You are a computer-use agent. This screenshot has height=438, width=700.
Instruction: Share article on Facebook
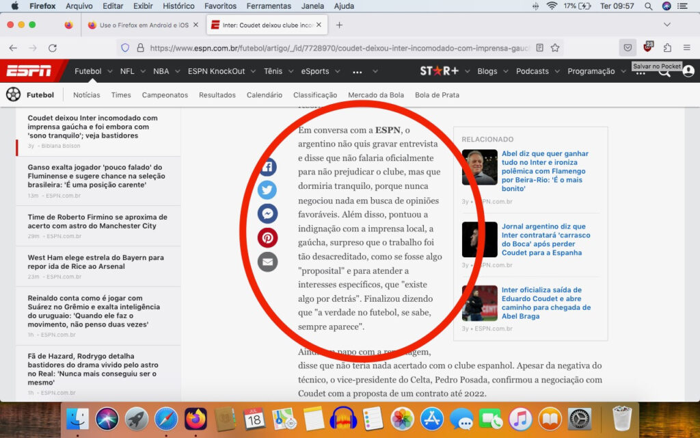click(x=267, y=167)
